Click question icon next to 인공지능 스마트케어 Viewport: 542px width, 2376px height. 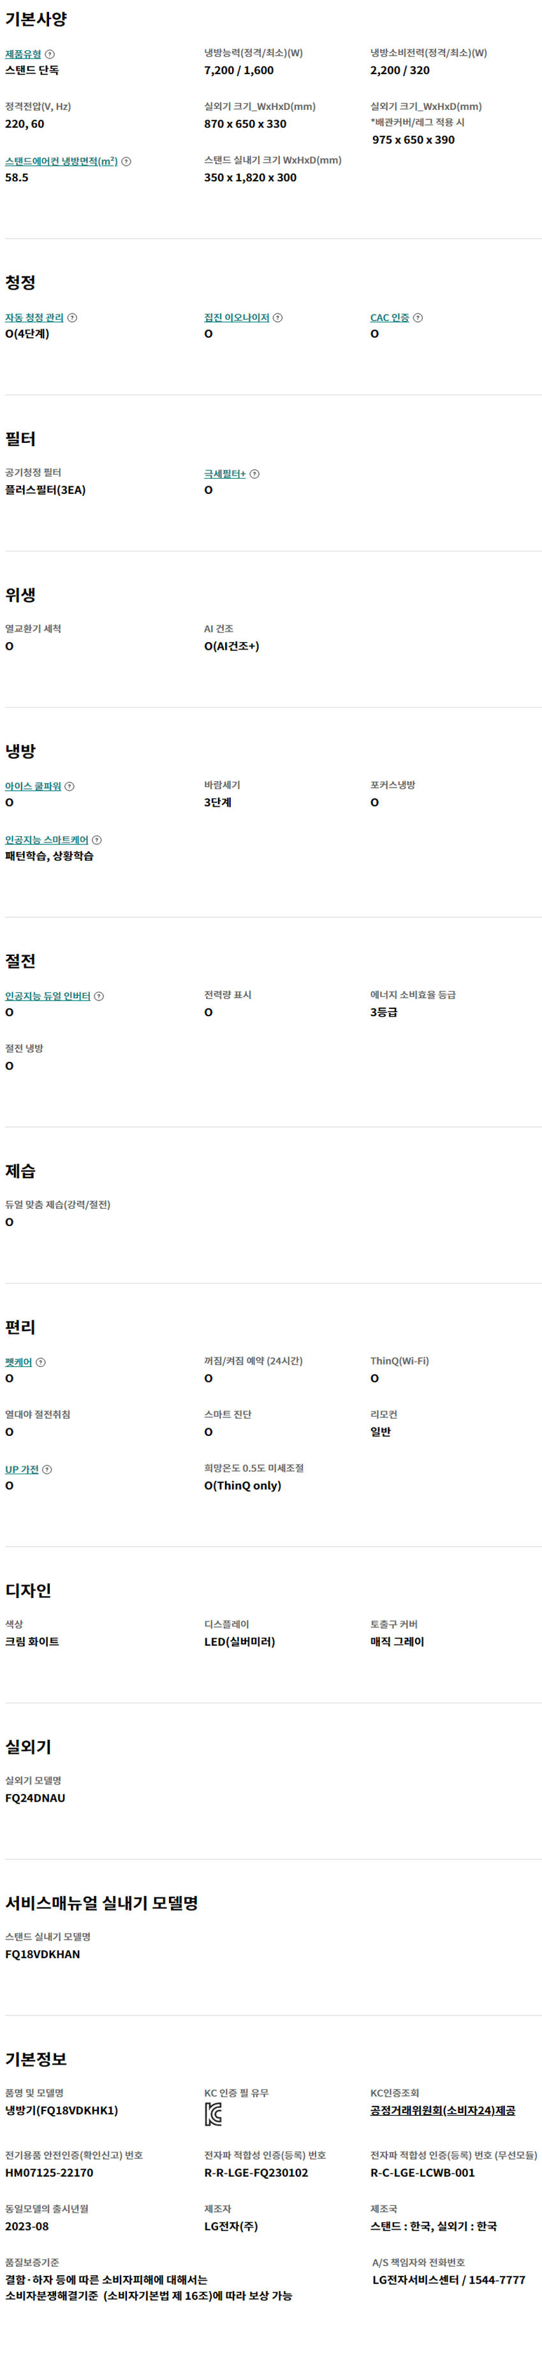pyautogui.click(x=97, y=841)
